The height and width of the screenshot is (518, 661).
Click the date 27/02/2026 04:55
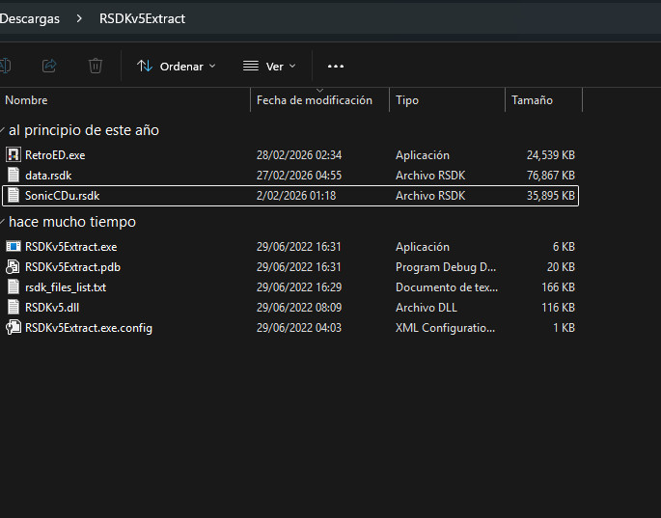tap(299, 176)
